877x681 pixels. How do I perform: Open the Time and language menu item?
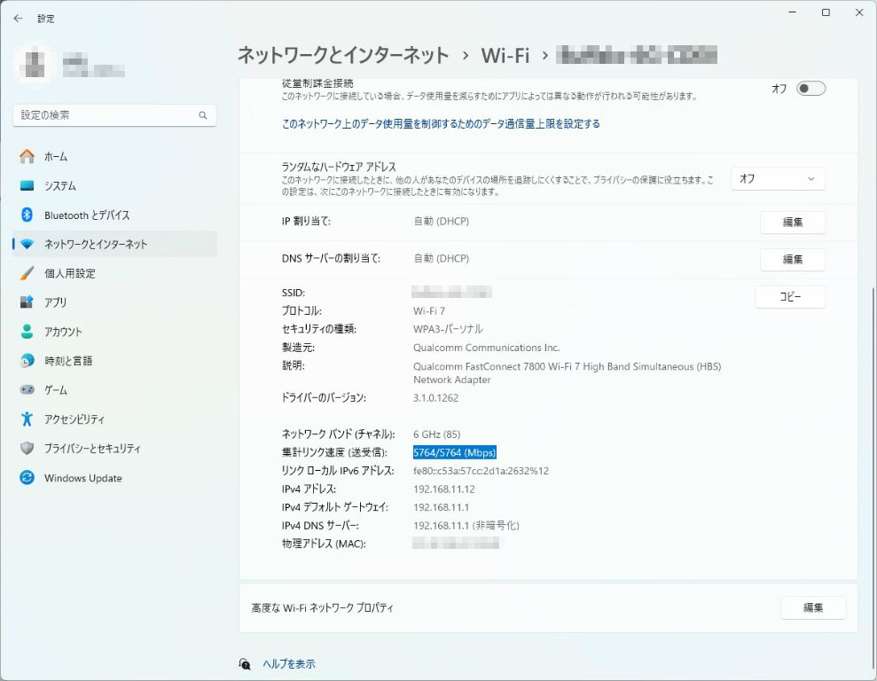(68, 361)
